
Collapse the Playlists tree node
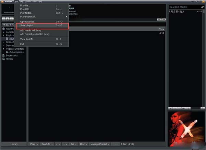tap(3, 35)
